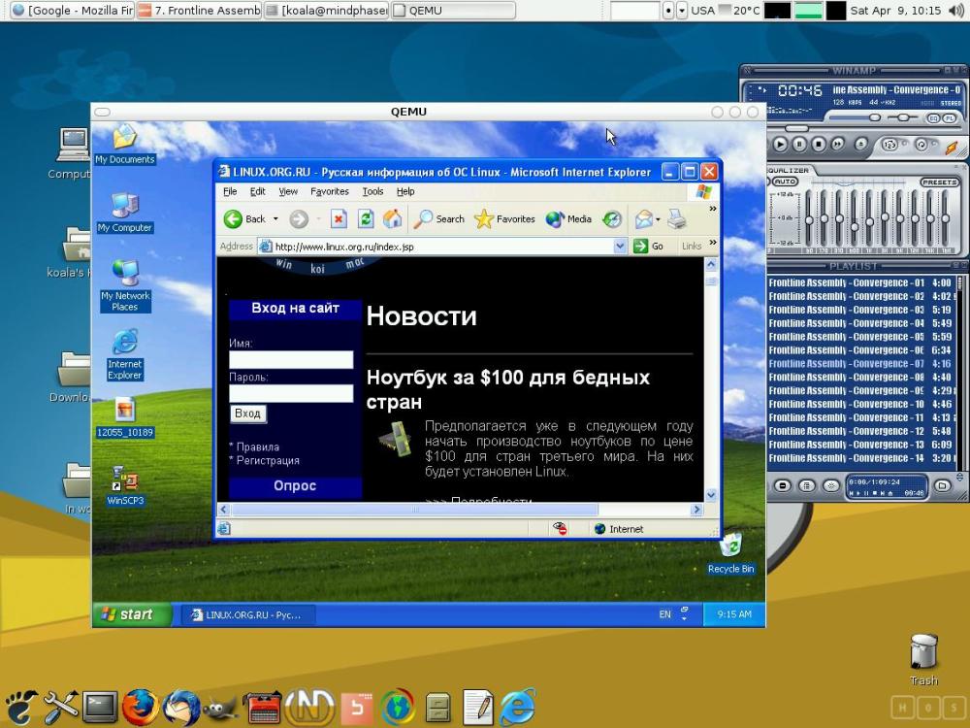Stop loading with the red X icon
Image resolution: width=970 pixels, height=728 pixels.
point(339,219)
